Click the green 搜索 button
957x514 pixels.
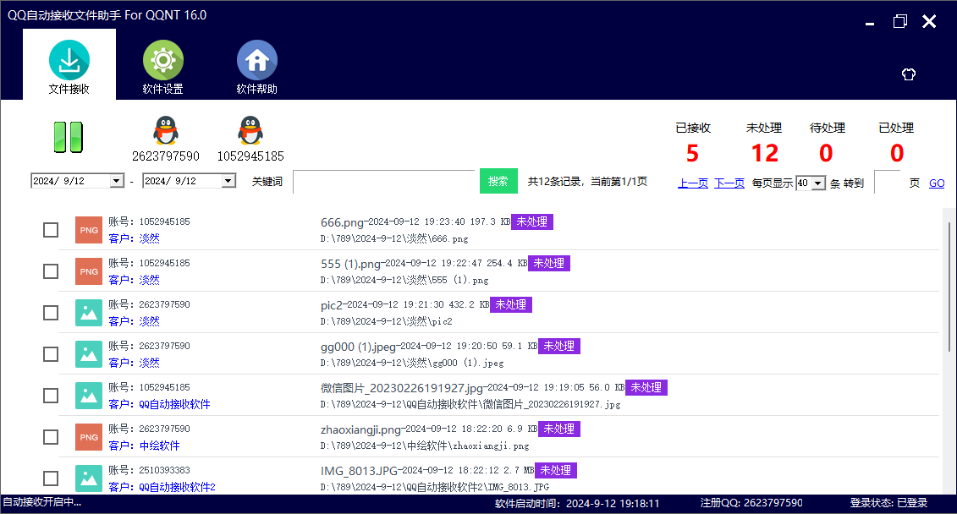(498, 181)
